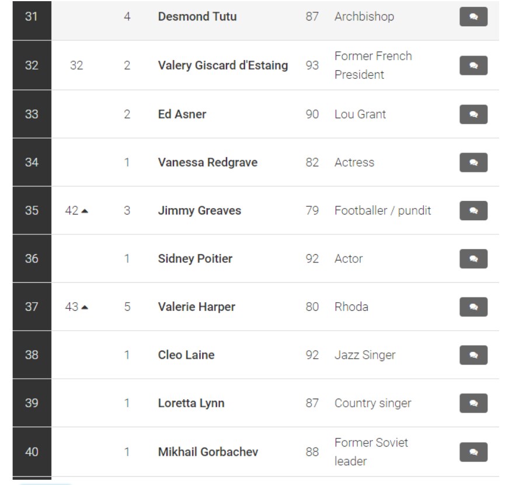This screenshot has width=519, height=485.
Task: Click comment bubble for Loretta Lynn
Action: tap(473, 403)
